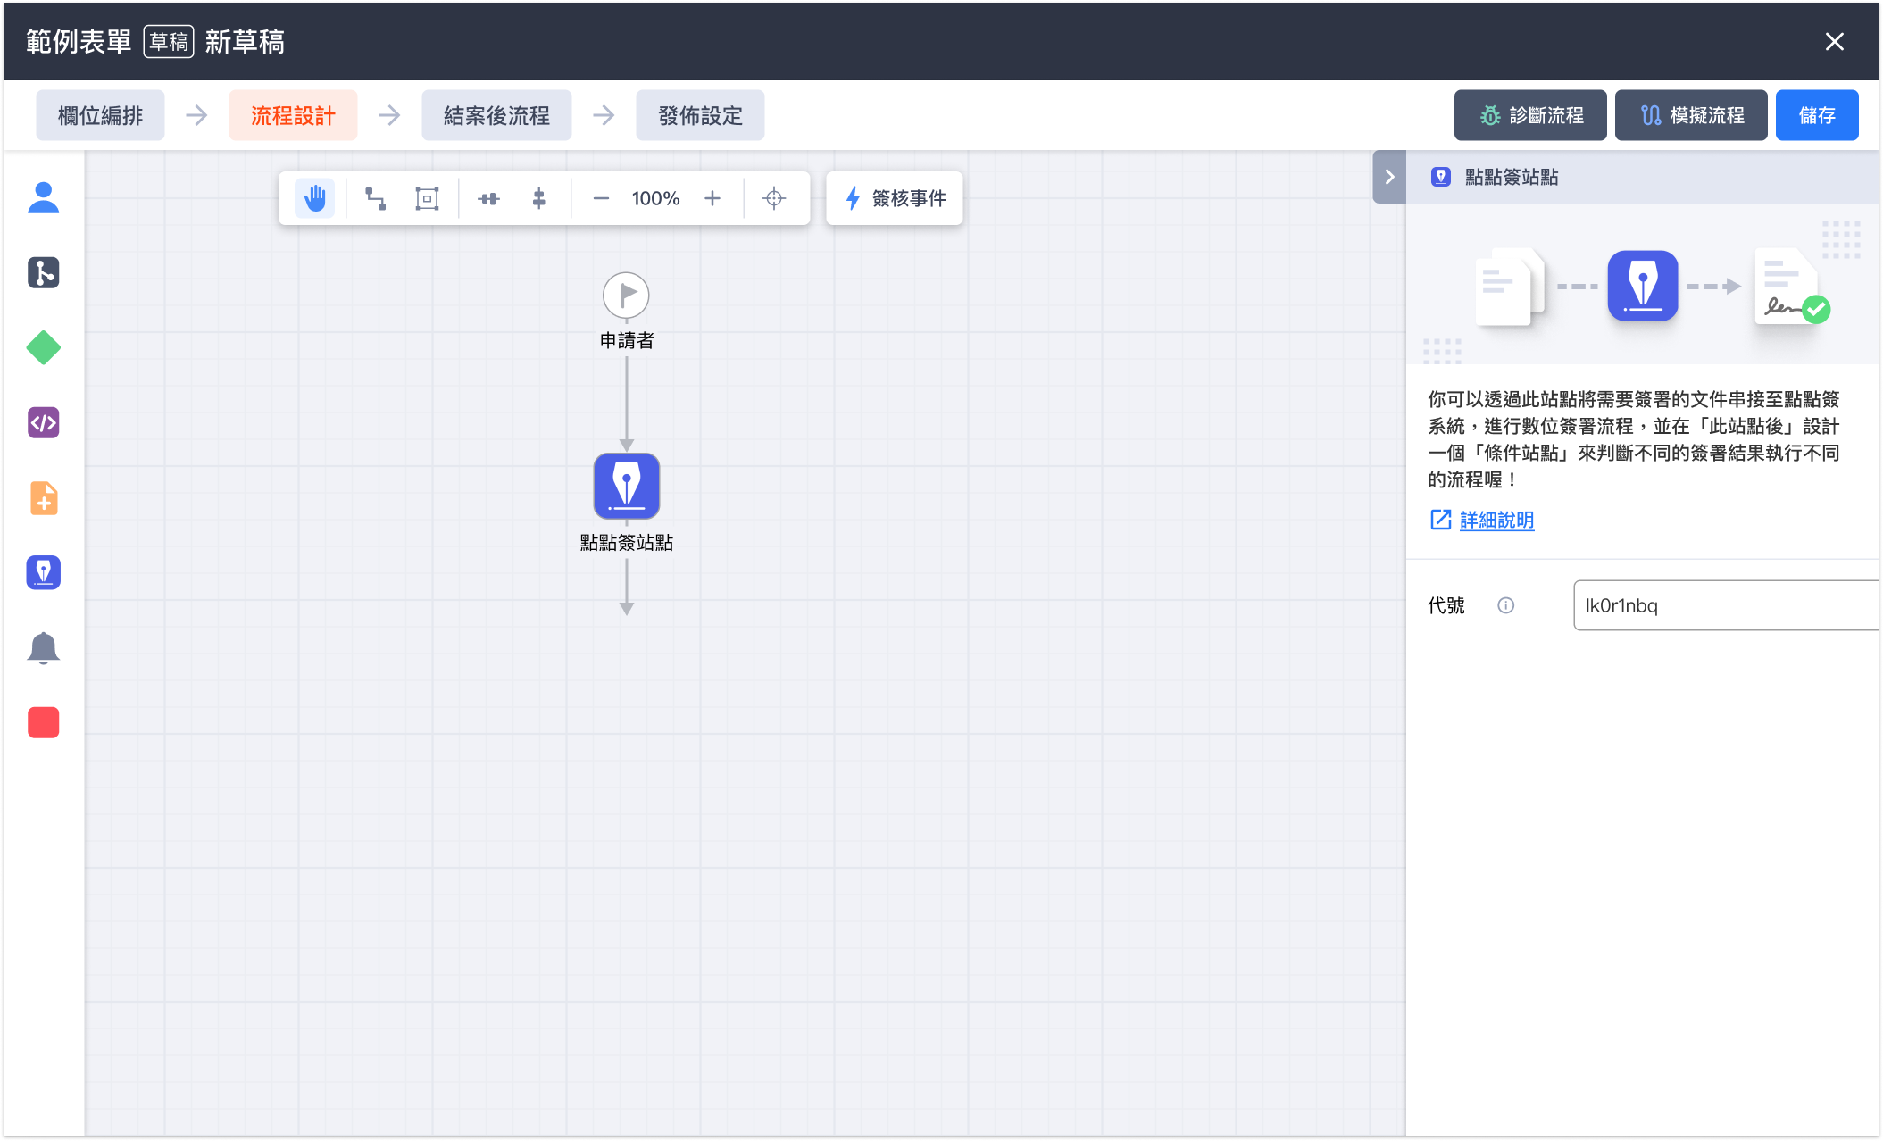This screenshot has width=1883, height=1141.
Task: Align nodes vertically with toolbar icon
Action: click(538, 198)
